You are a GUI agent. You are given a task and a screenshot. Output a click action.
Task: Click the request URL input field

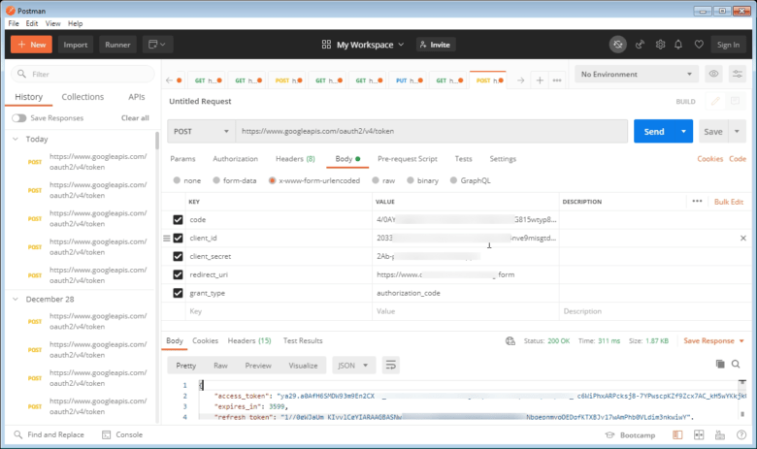pos(432,131)
